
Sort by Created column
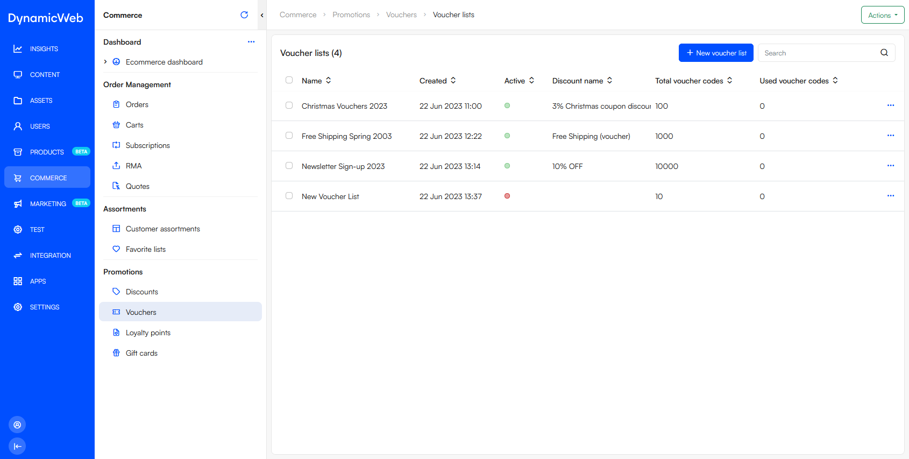tap(438, 81)
